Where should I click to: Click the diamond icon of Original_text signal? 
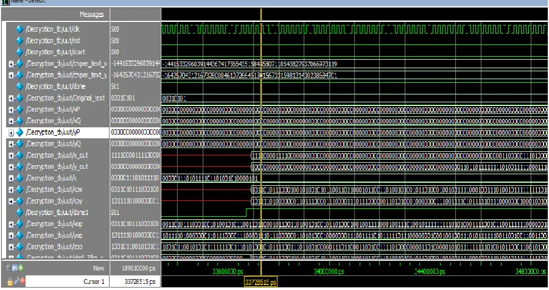(x=19, y=98)
